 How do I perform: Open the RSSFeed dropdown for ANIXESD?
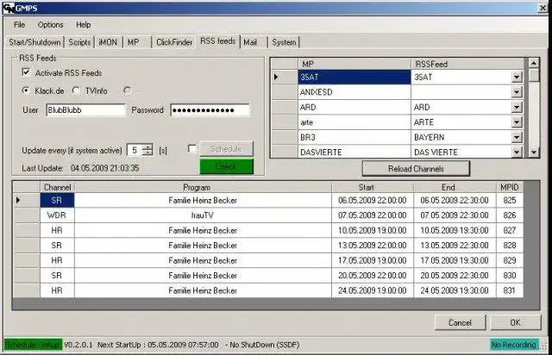tap(517, 92)
